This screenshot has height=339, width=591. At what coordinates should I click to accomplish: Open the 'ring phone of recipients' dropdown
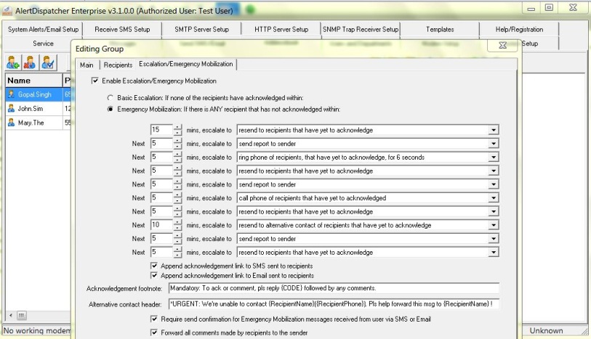click(493, 158)
